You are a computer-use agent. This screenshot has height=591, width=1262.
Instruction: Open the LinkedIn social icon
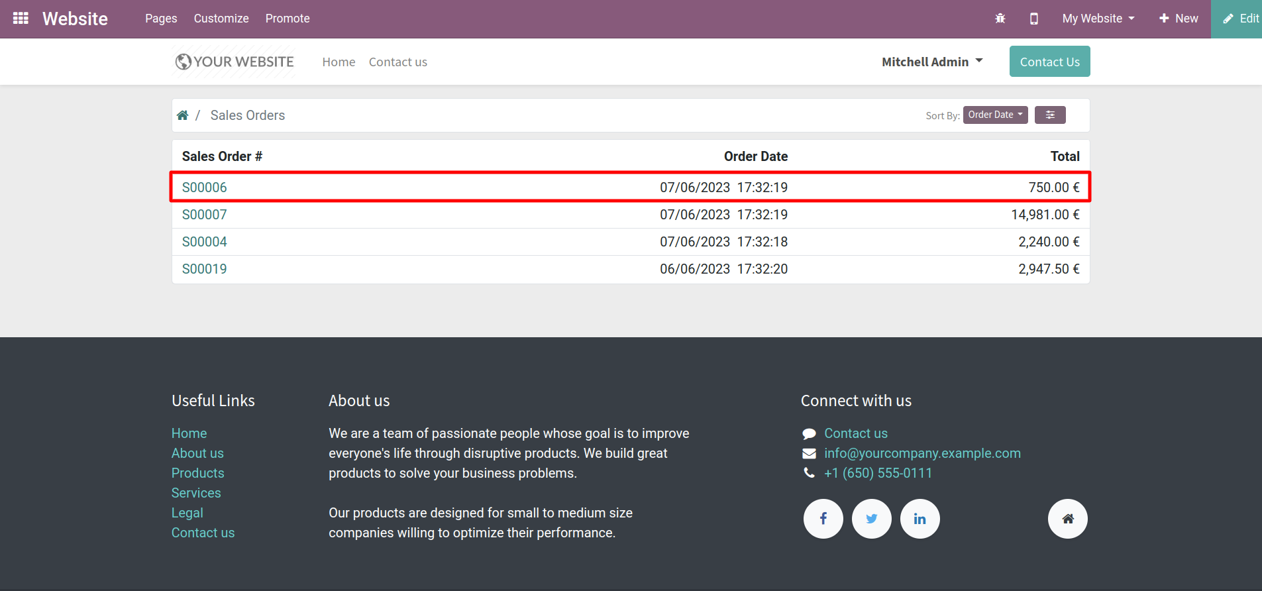click(920, 519)
